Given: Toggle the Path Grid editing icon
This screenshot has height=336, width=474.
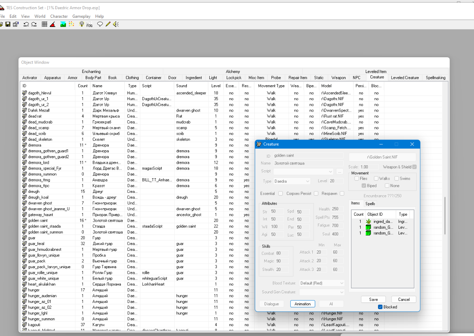Looking at the screenshot, I should pos(71,24).
